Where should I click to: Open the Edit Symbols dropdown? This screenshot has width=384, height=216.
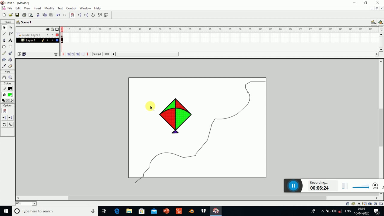[381, 22]
